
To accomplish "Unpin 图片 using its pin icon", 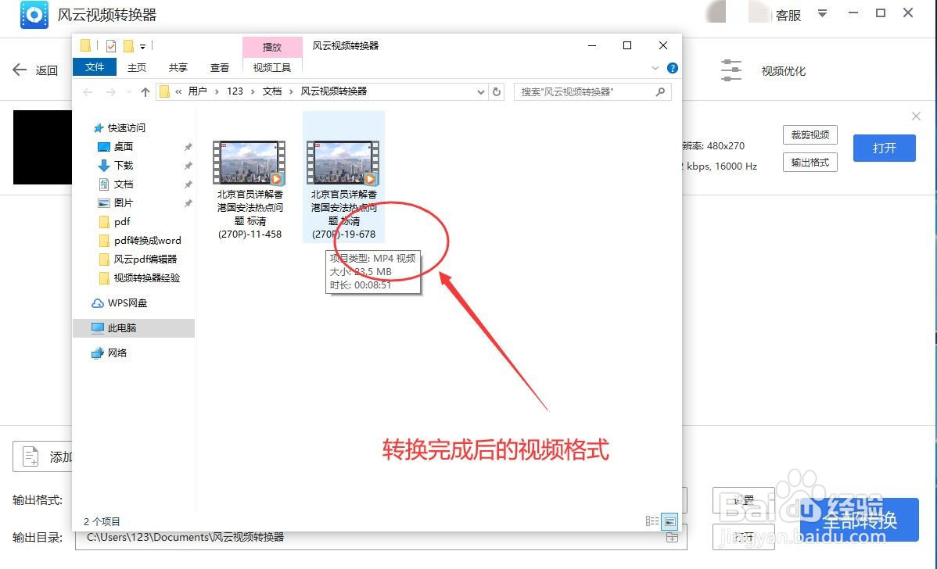I will coord(188,203).
